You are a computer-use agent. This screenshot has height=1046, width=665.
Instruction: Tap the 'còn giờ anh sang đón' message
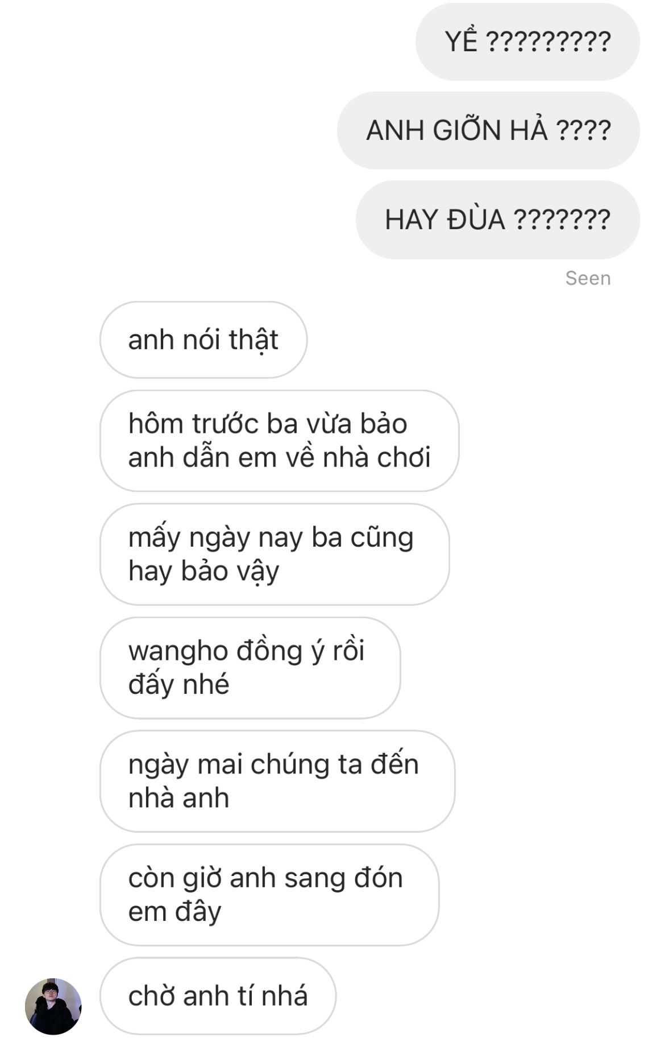point(269,895)
